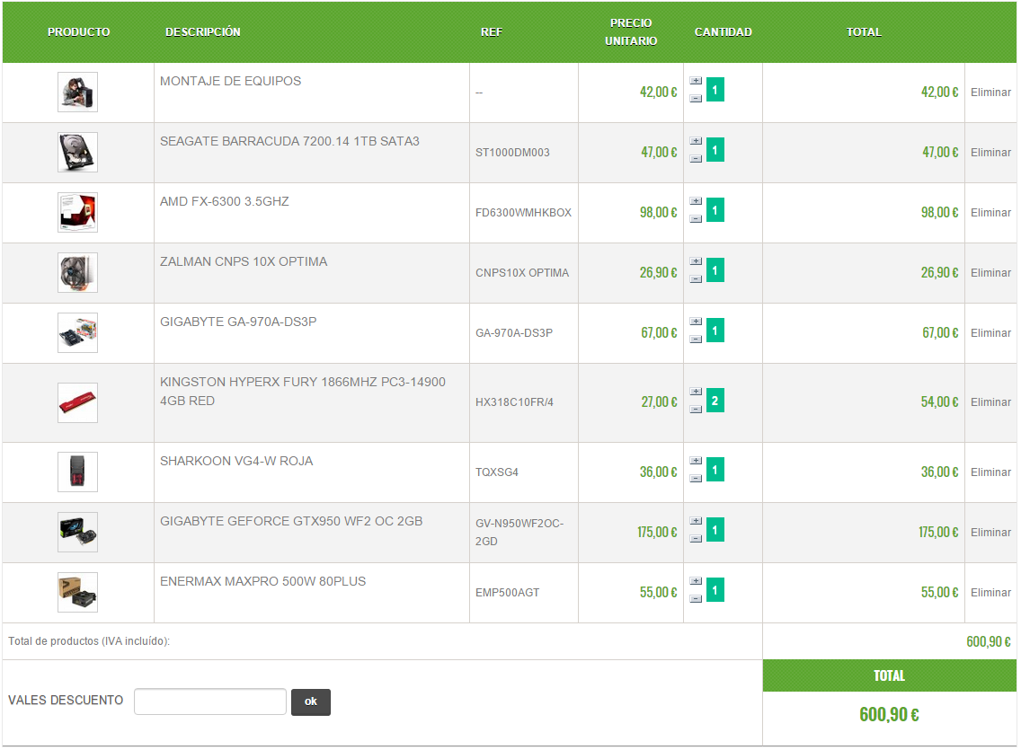Increase quantity of KINGSTON HYPERX FURY RAM
Image resolution: width=1021 pixels, height=750 pixels.
pyautogui.click(x=696, y=393)
